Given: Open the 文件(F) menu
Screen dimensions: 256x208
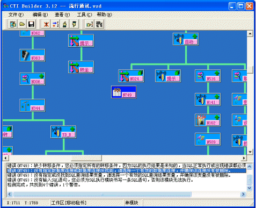Looking at the screenshot, I should pyautogui.click(x=16, y=15).
